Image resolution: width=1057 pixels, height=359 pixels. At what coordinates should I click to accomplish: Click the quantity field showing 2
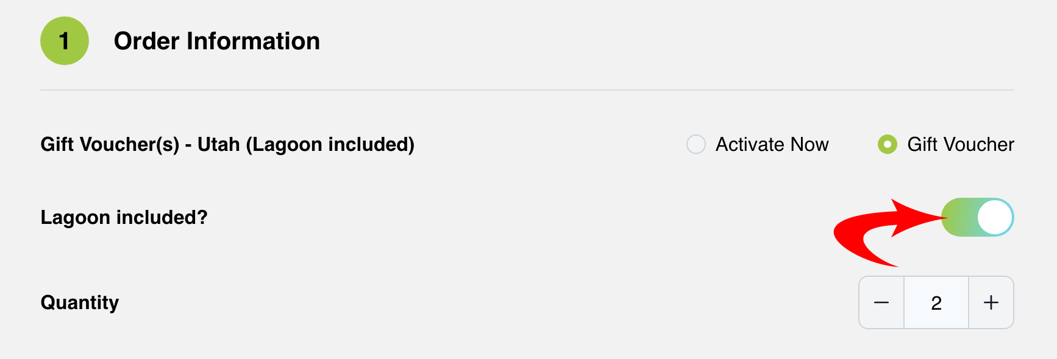[x=936, y=302]
